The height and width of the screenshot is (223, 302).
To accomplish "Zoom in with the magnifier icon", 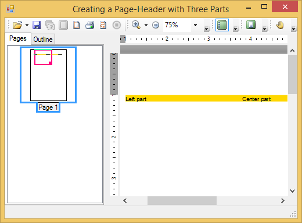I will (x=136, y=25).
